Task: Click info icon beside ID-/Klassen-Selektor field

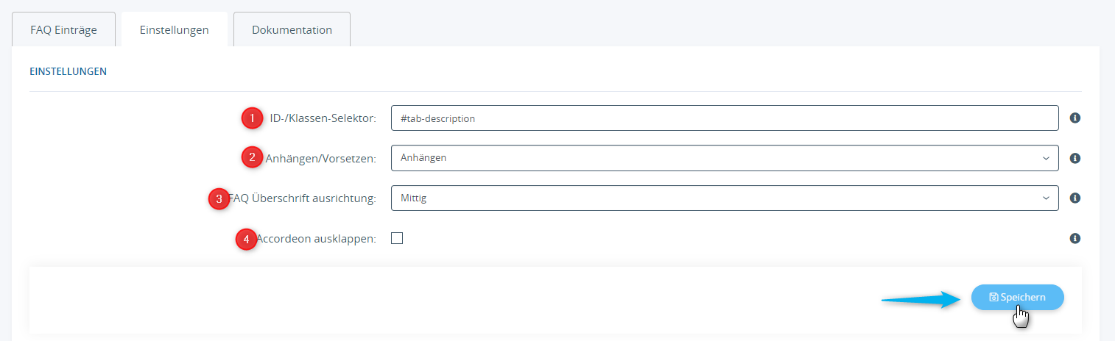Action: pyautogui.click(x=1074, y=118)
